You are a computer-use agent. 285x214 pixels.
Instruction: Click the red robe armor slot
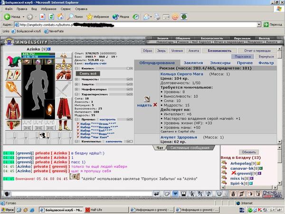[x=13, y=108]
